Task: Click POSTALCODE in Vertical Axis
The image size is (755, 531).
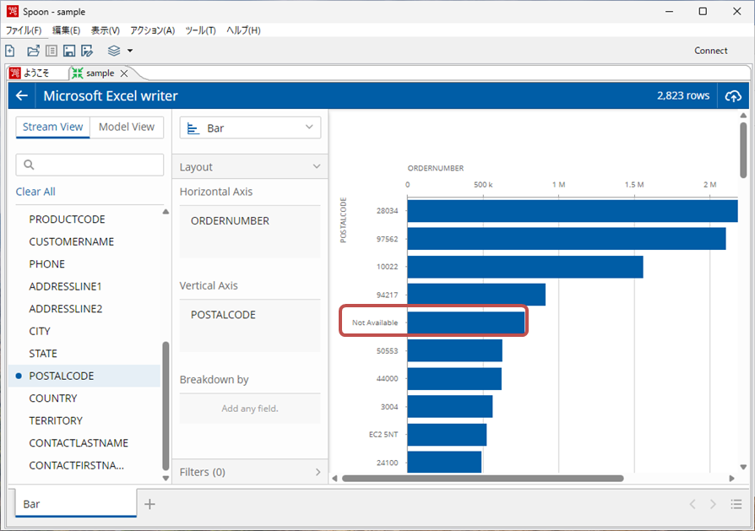Action: point(223,315)
